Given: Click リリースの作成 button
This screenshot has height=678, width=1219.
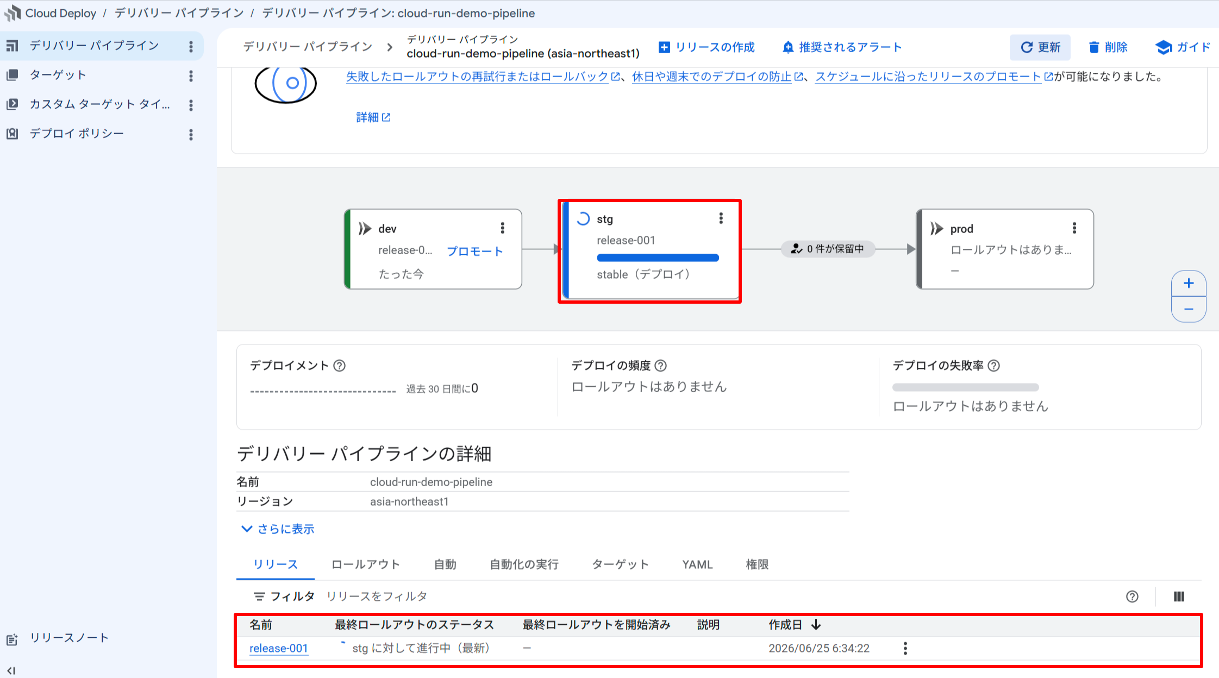Looking at the screenshot, I should [x=707, y=47].
